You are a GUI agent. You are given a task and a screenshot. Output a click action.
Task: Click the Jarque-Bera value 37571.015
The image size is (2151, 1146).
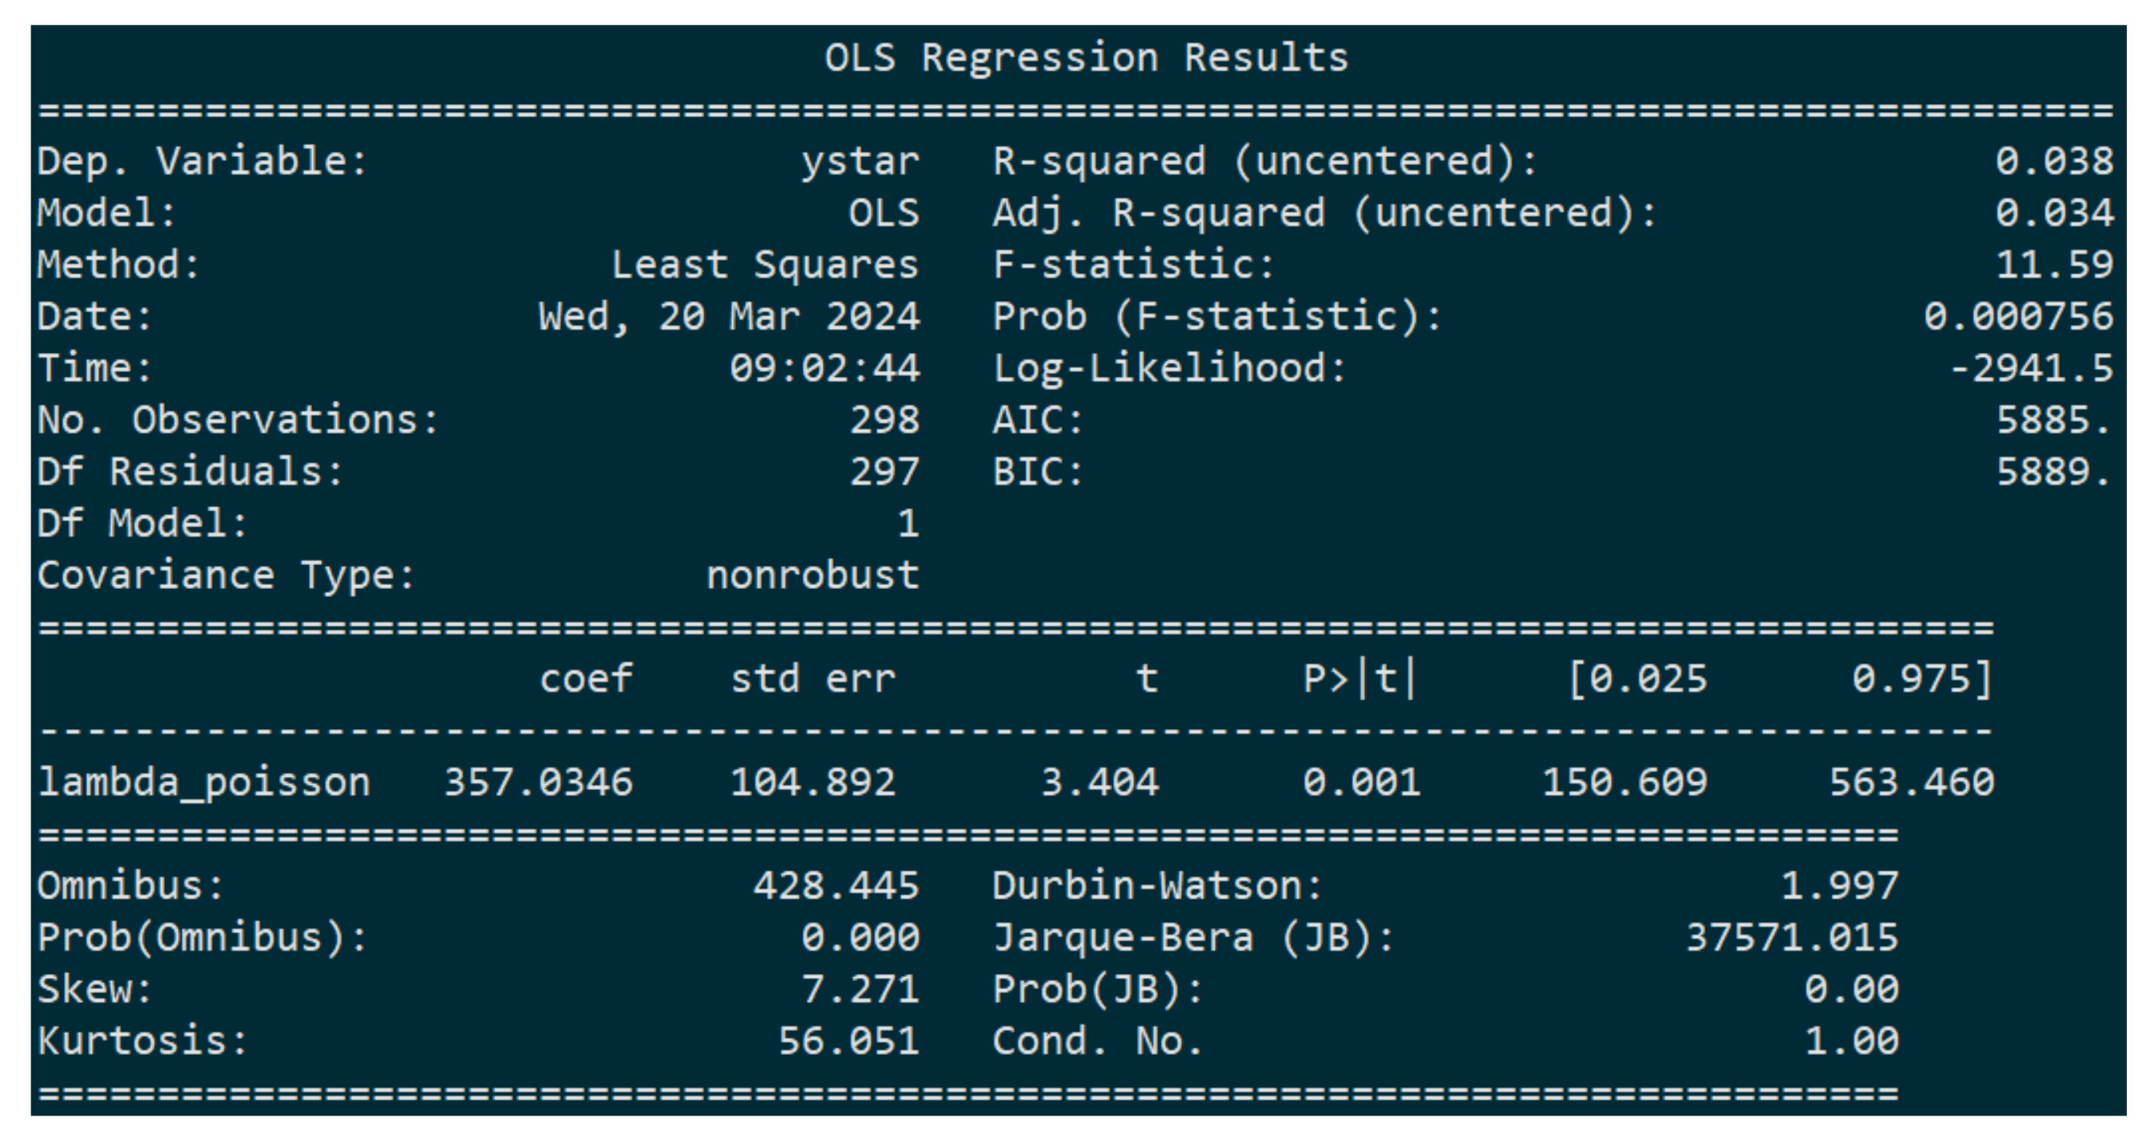click(x=1792, y=938)
